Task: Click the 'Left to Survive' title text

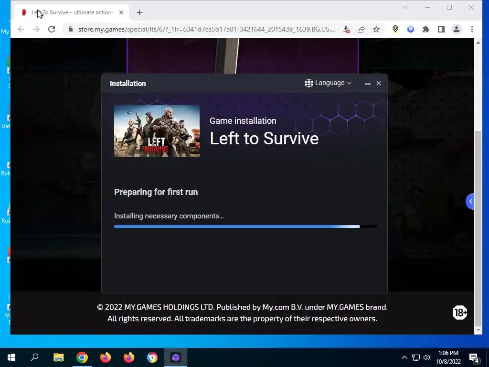Action: click(264, 138)
